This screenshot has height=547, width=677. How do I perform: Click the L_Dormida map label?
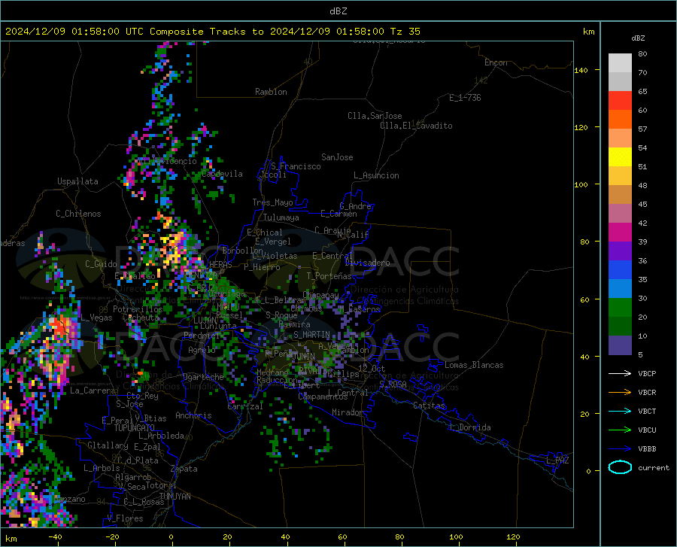pyautogui.click(x=469, y=427)
